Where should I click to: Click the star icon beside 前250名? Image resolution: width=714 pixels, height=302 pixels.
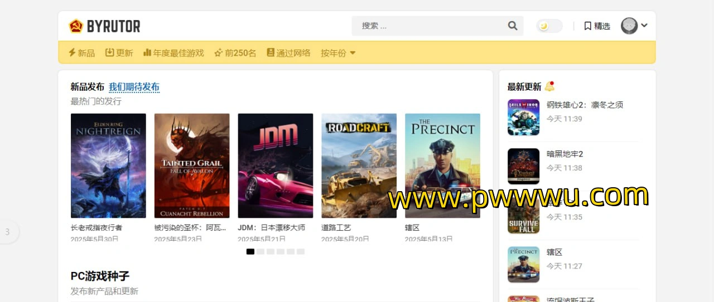[x=219, y=53]
